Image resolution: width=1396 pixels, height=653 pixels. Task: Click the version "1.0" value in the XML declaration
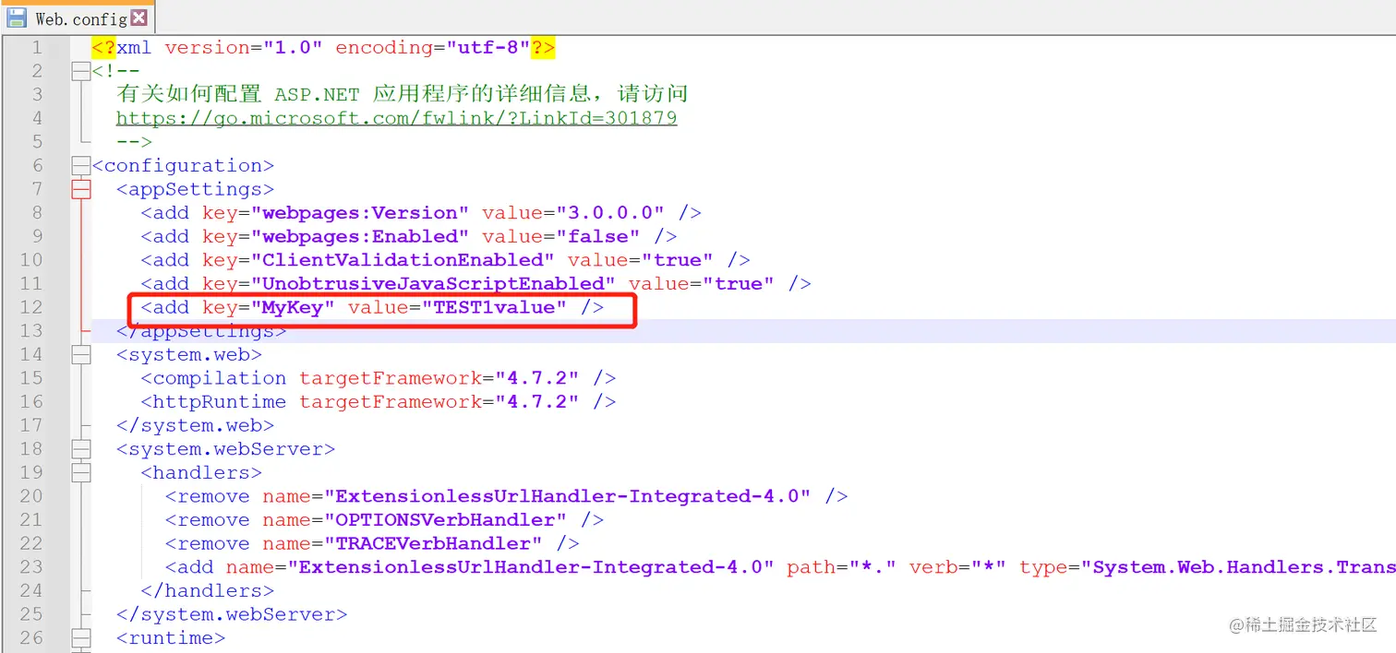point(292,47)
